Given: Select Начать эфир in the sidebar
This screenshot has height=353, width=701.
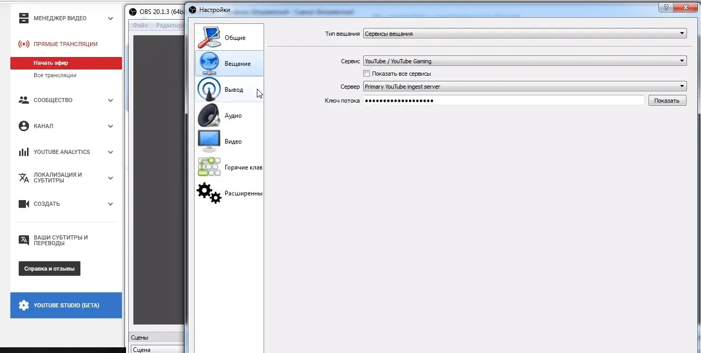Looking at the screenshot, I should pyautogui.click(x=66, y=63).
